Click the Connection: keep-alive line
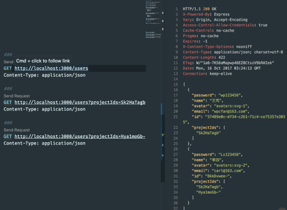Screen dimensions: 287x210 tap(207, 73)
